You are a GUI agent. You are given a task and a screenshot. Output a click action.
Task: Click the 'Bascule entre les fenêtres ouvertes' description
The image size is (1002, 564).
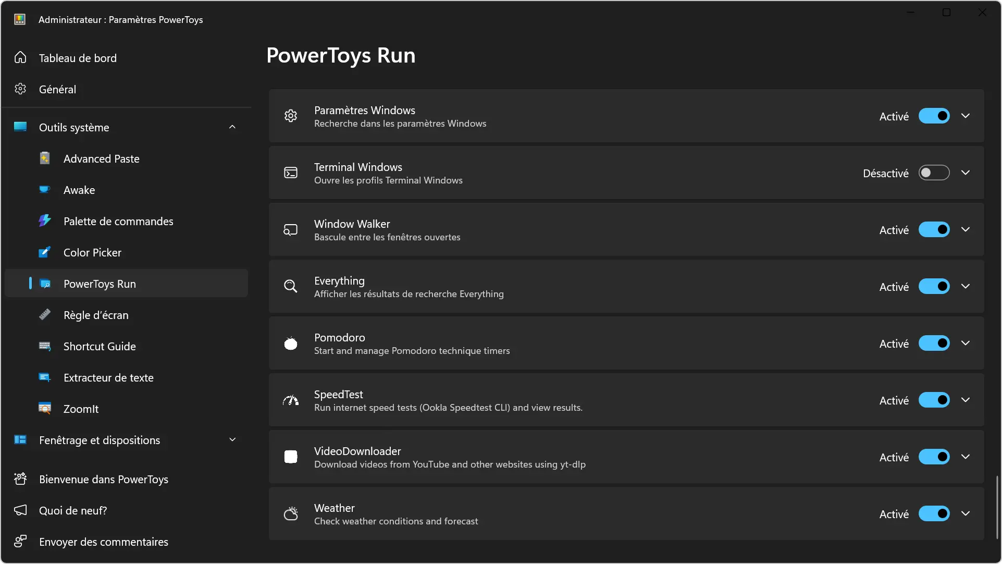tap(387, 237)
